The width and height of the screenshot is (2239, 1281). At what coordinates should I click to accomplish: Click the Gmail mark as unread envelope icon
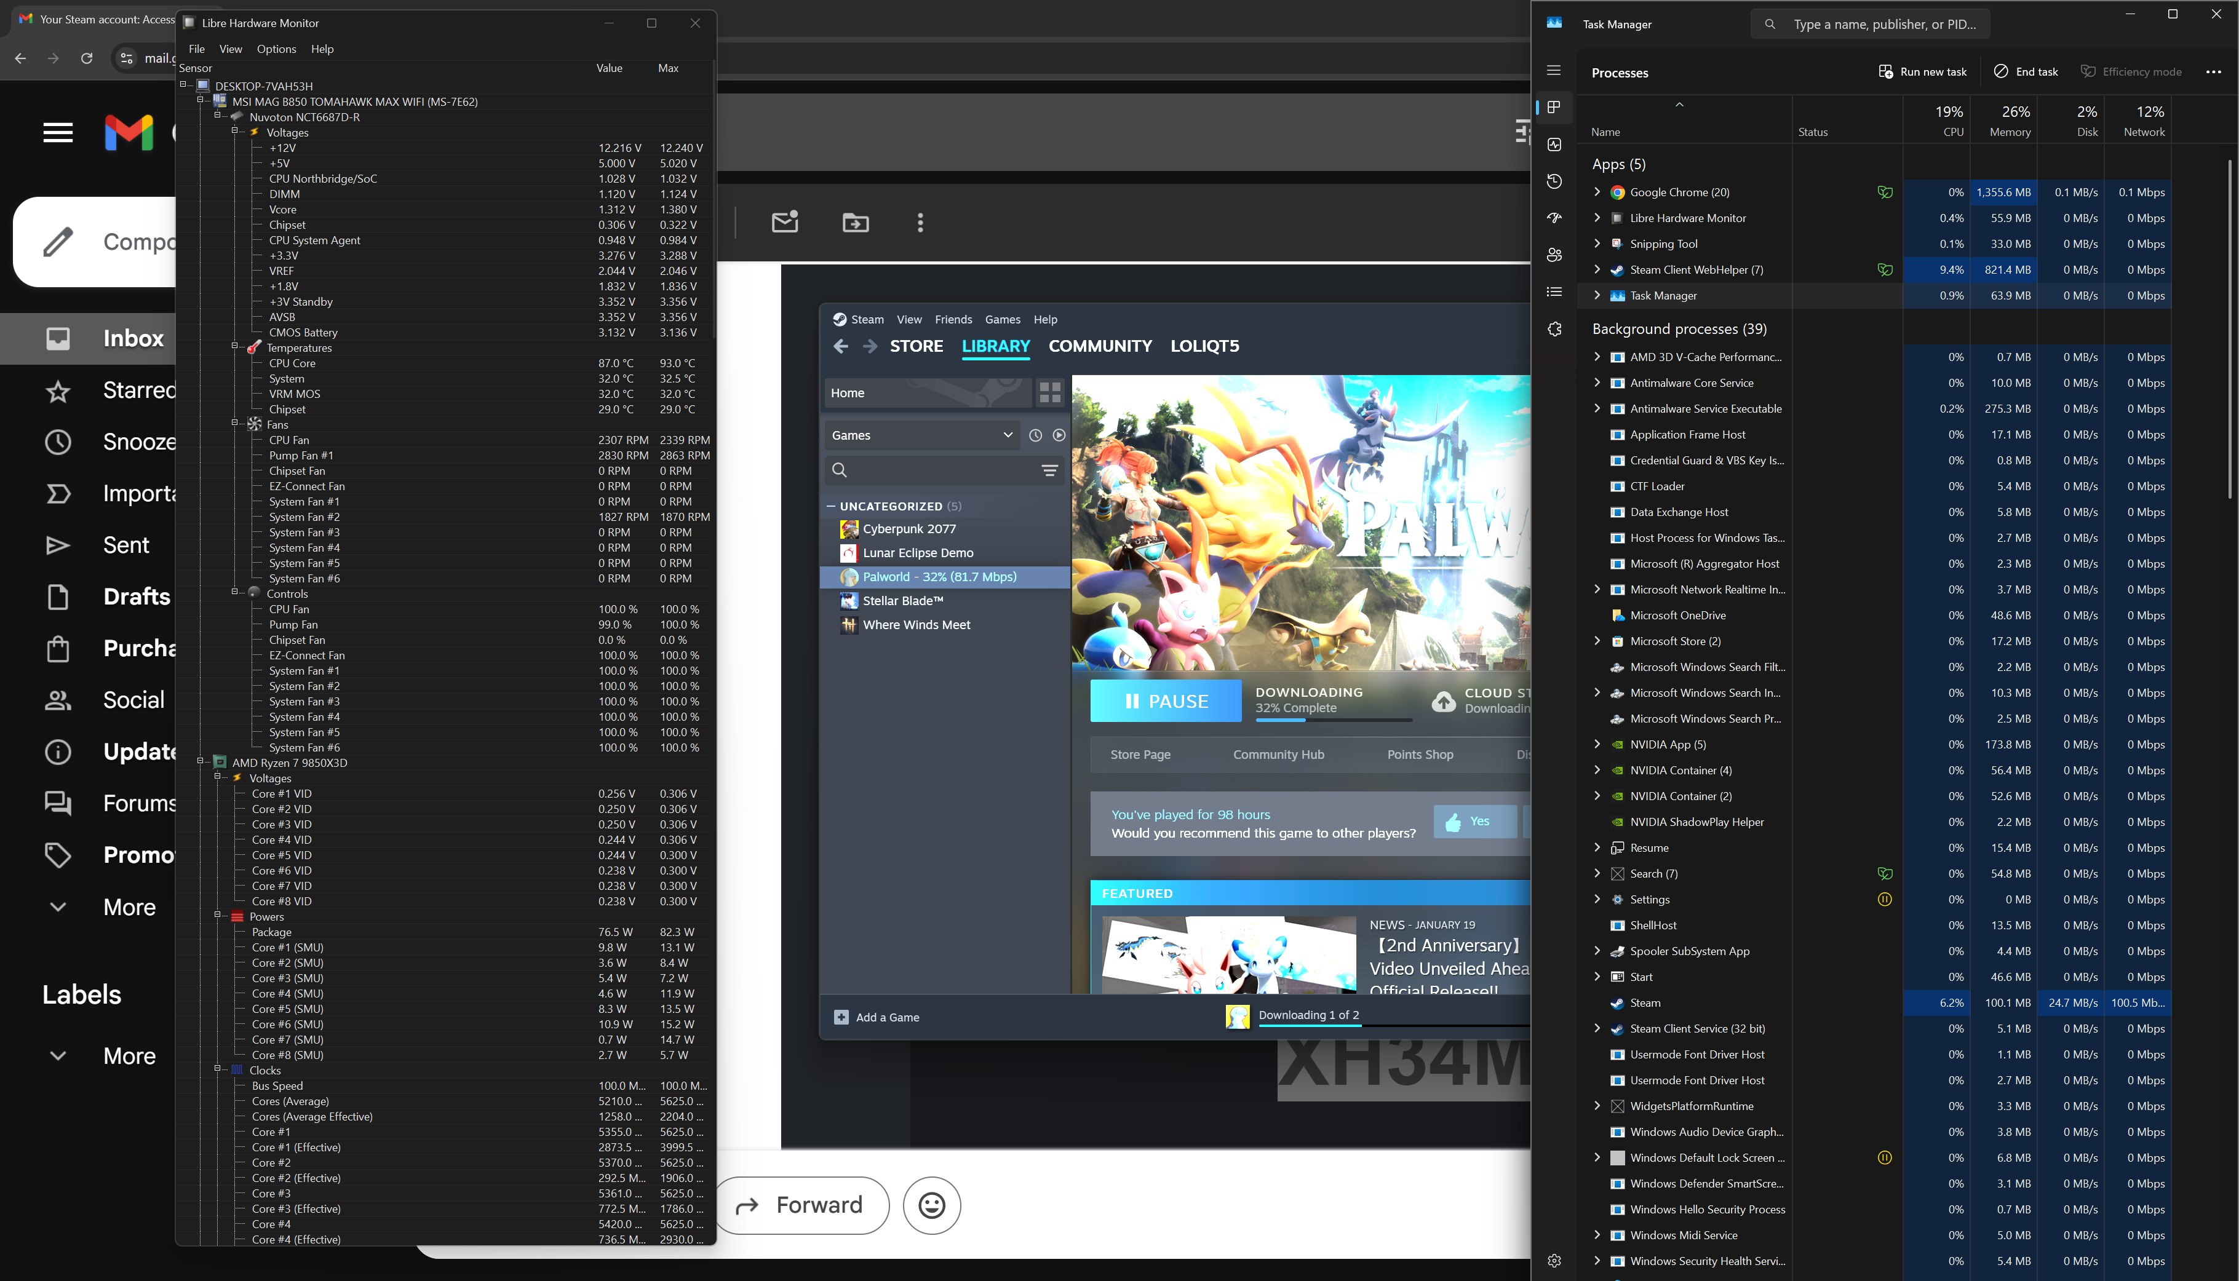(x=785, y=223)
